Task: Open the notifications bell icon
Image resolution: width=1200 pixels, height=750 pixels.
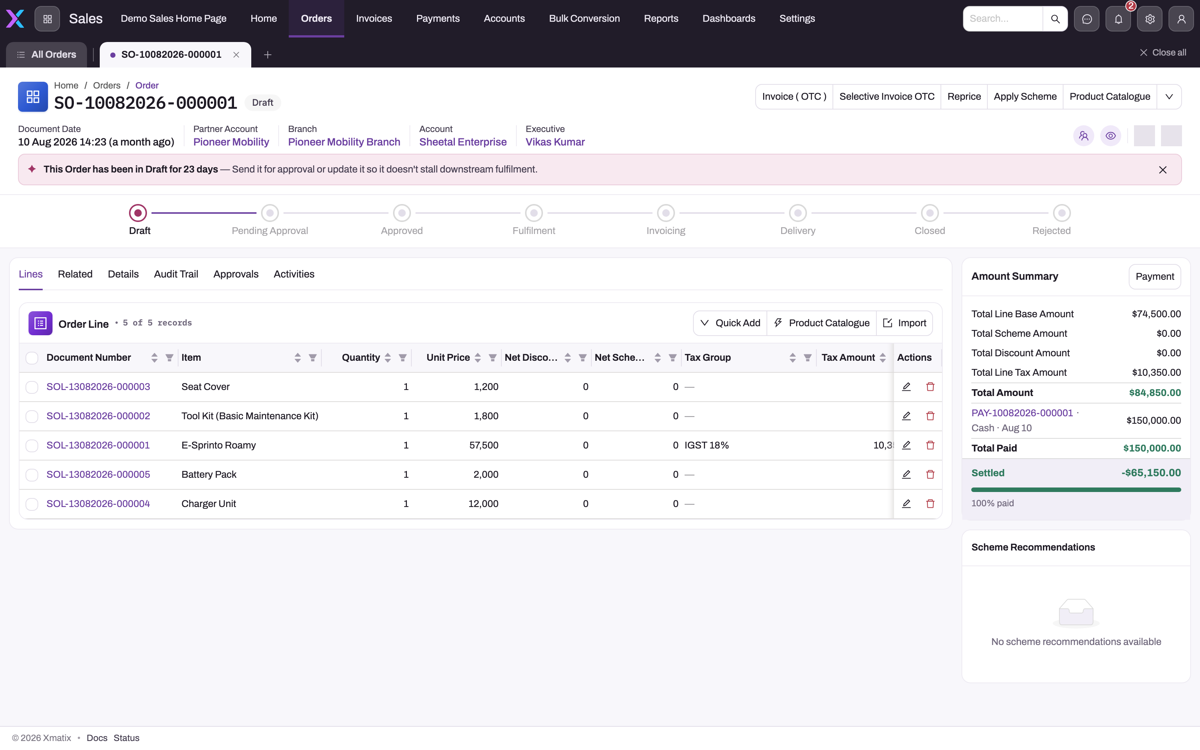Action: [x=1118, y=19]
